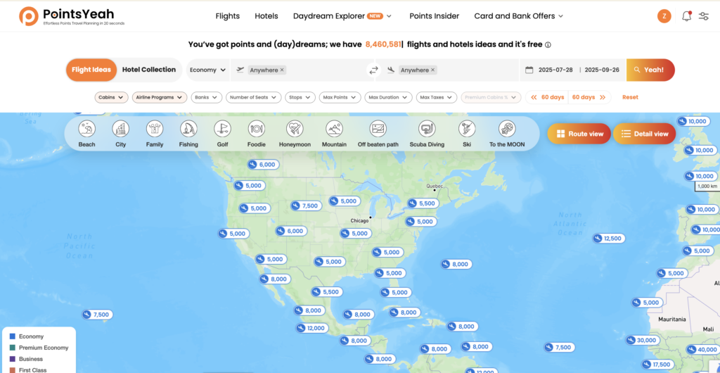Click the Economy legend blue swatch
This screenshot has height=373, width=720.
[x=13, y=336]
